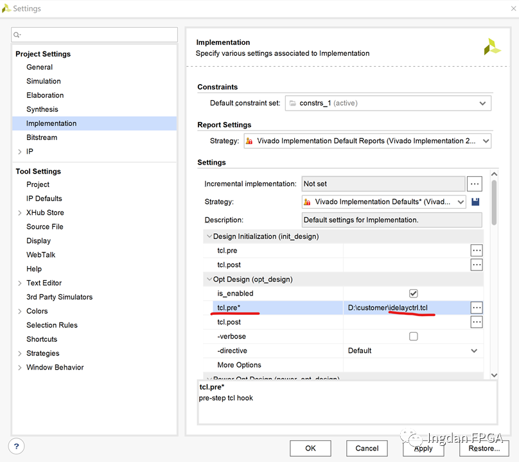Viewport: 519px width, 462px height.
Task: Click the Vivado logo in header
Action: [x=492, y=47]
